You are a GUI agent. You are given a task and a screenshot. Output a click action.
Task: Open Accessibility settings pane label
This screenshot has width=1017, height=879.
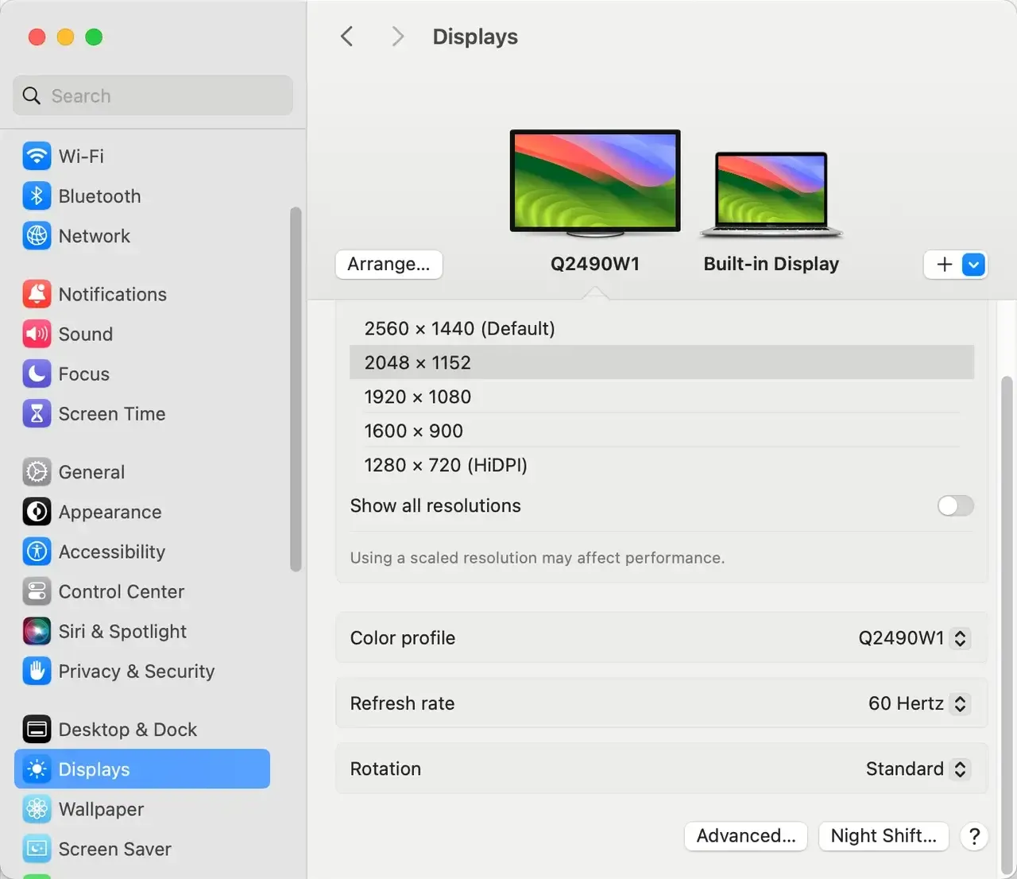pyautogui.click(x=112, y=552)
